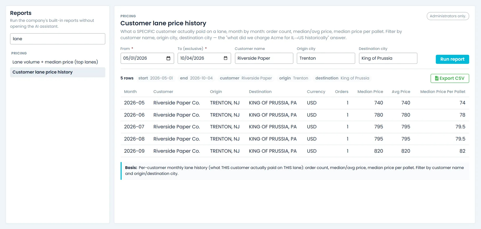Select the 2026-09 month cell

click(134, 151)
